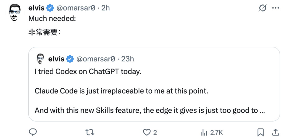Click the "Much needed:" tweet text
This screenshot has width=285, height=140.
pos(52,19)
